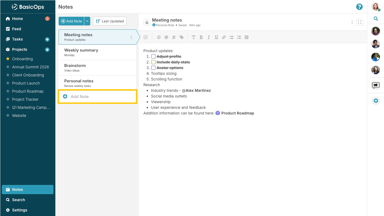Click the second team member avatar in right rail
Viewport: 384px width, 216px height.
tap(376, 44)
